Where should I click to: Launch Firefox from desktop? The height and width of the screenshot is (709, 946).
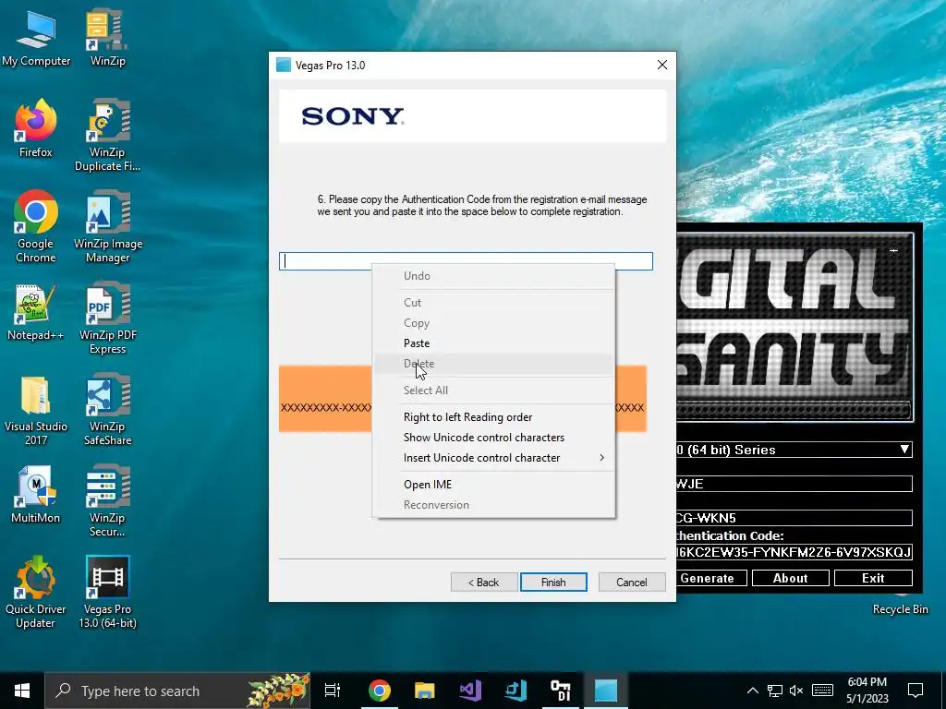tap(36, 129)
